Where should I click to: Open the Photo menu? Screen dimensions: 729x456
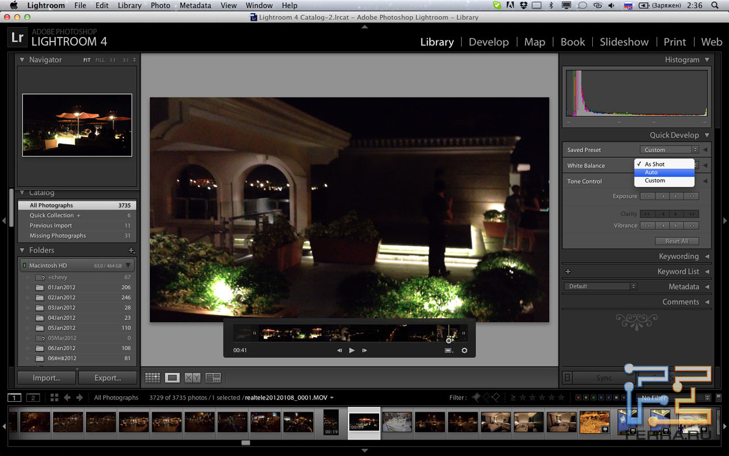click(x=161, y=5)
